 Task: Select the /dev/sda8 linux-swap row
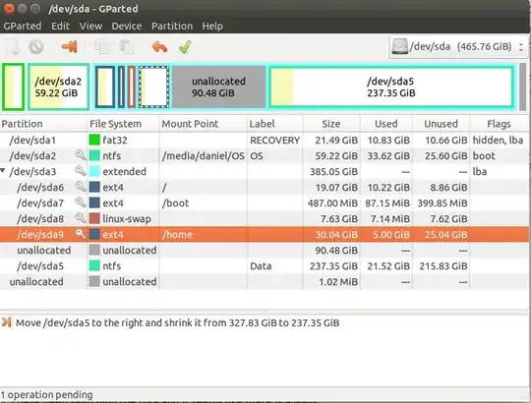tap(265, 218)
